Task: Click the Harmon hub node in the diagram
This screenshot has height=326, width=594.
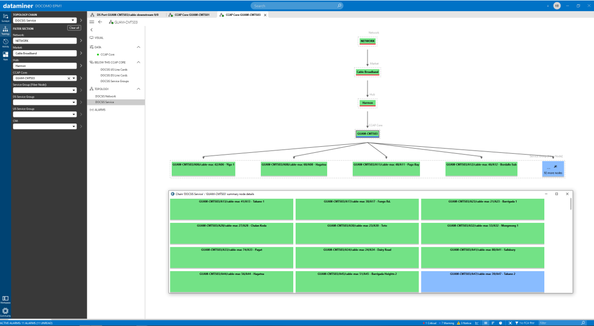Action: coord(367,103)
